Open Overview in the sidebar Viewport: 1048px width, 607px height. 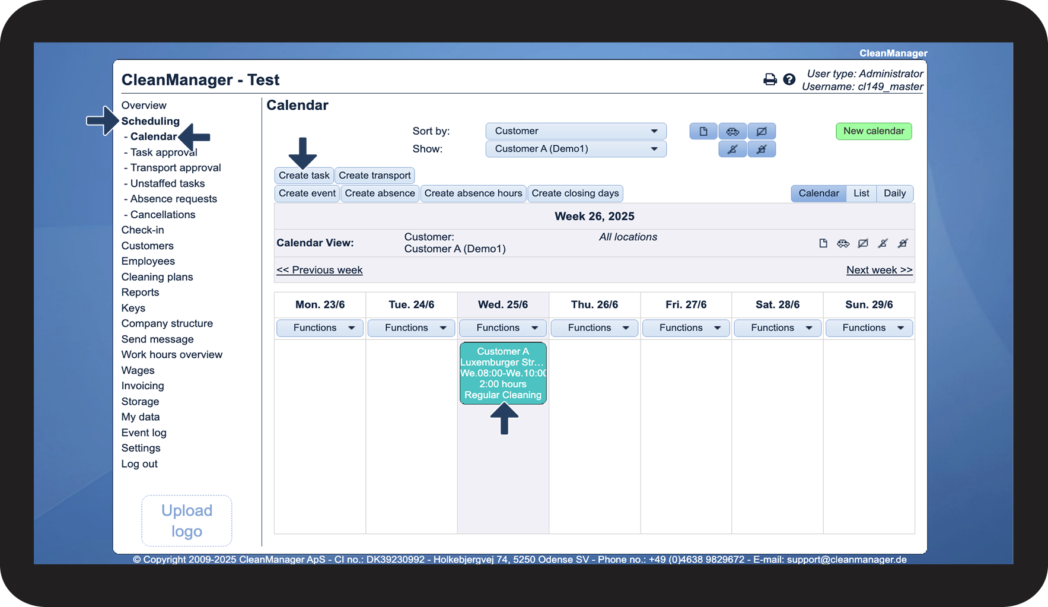point(144,106)
